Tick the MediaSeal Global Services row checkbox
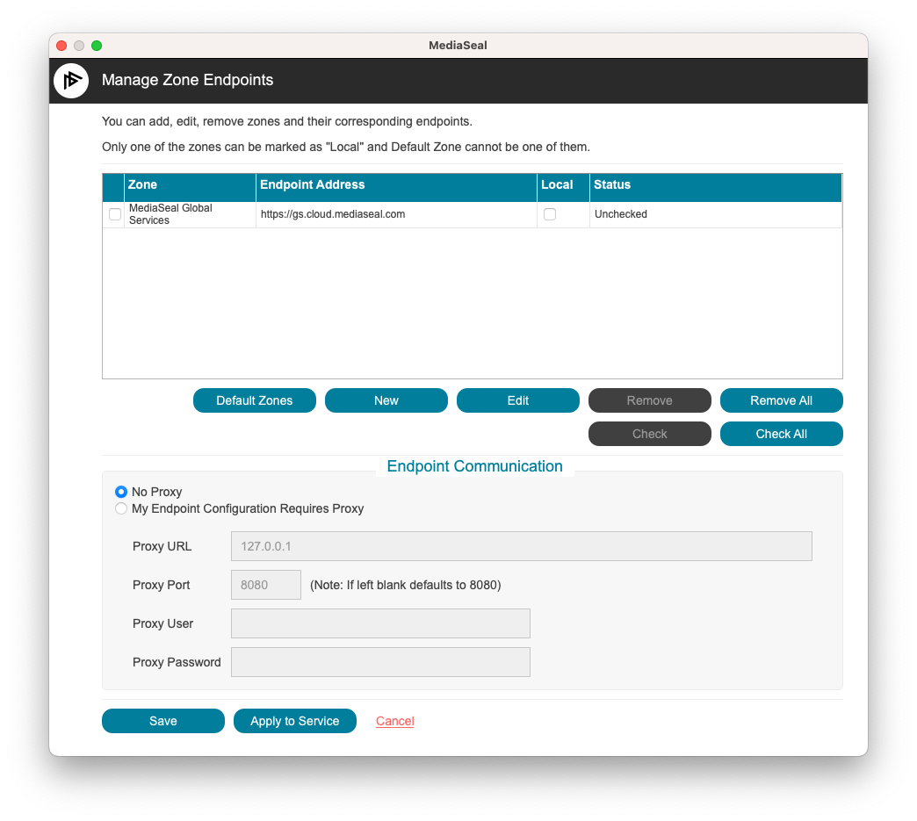Viewport: 917px width, 821px height. pos(115,214)
